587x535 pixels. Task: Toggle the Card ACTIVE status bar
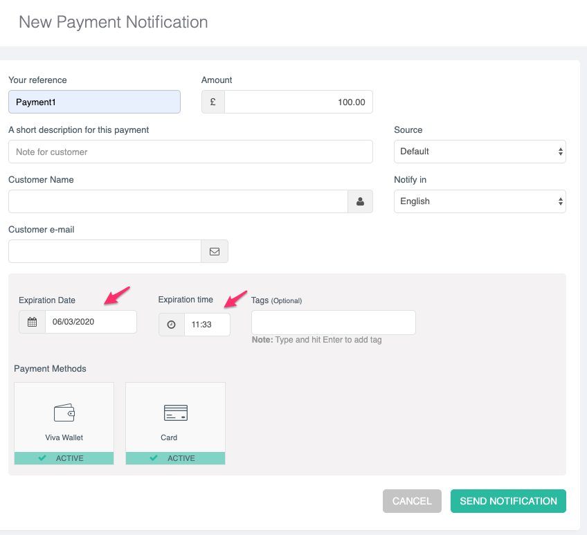pos(176,458)
